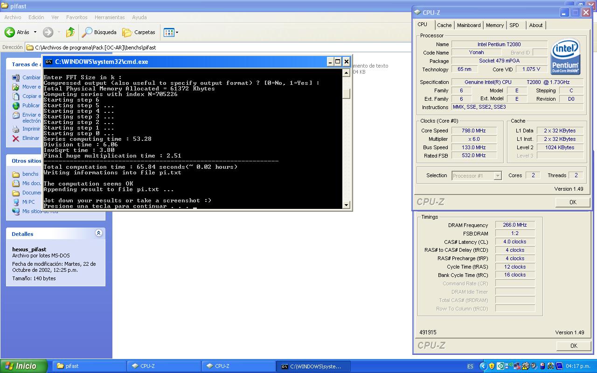Click the Inicio start button
This screenshot has width=597, height=373.
[23, 366]
